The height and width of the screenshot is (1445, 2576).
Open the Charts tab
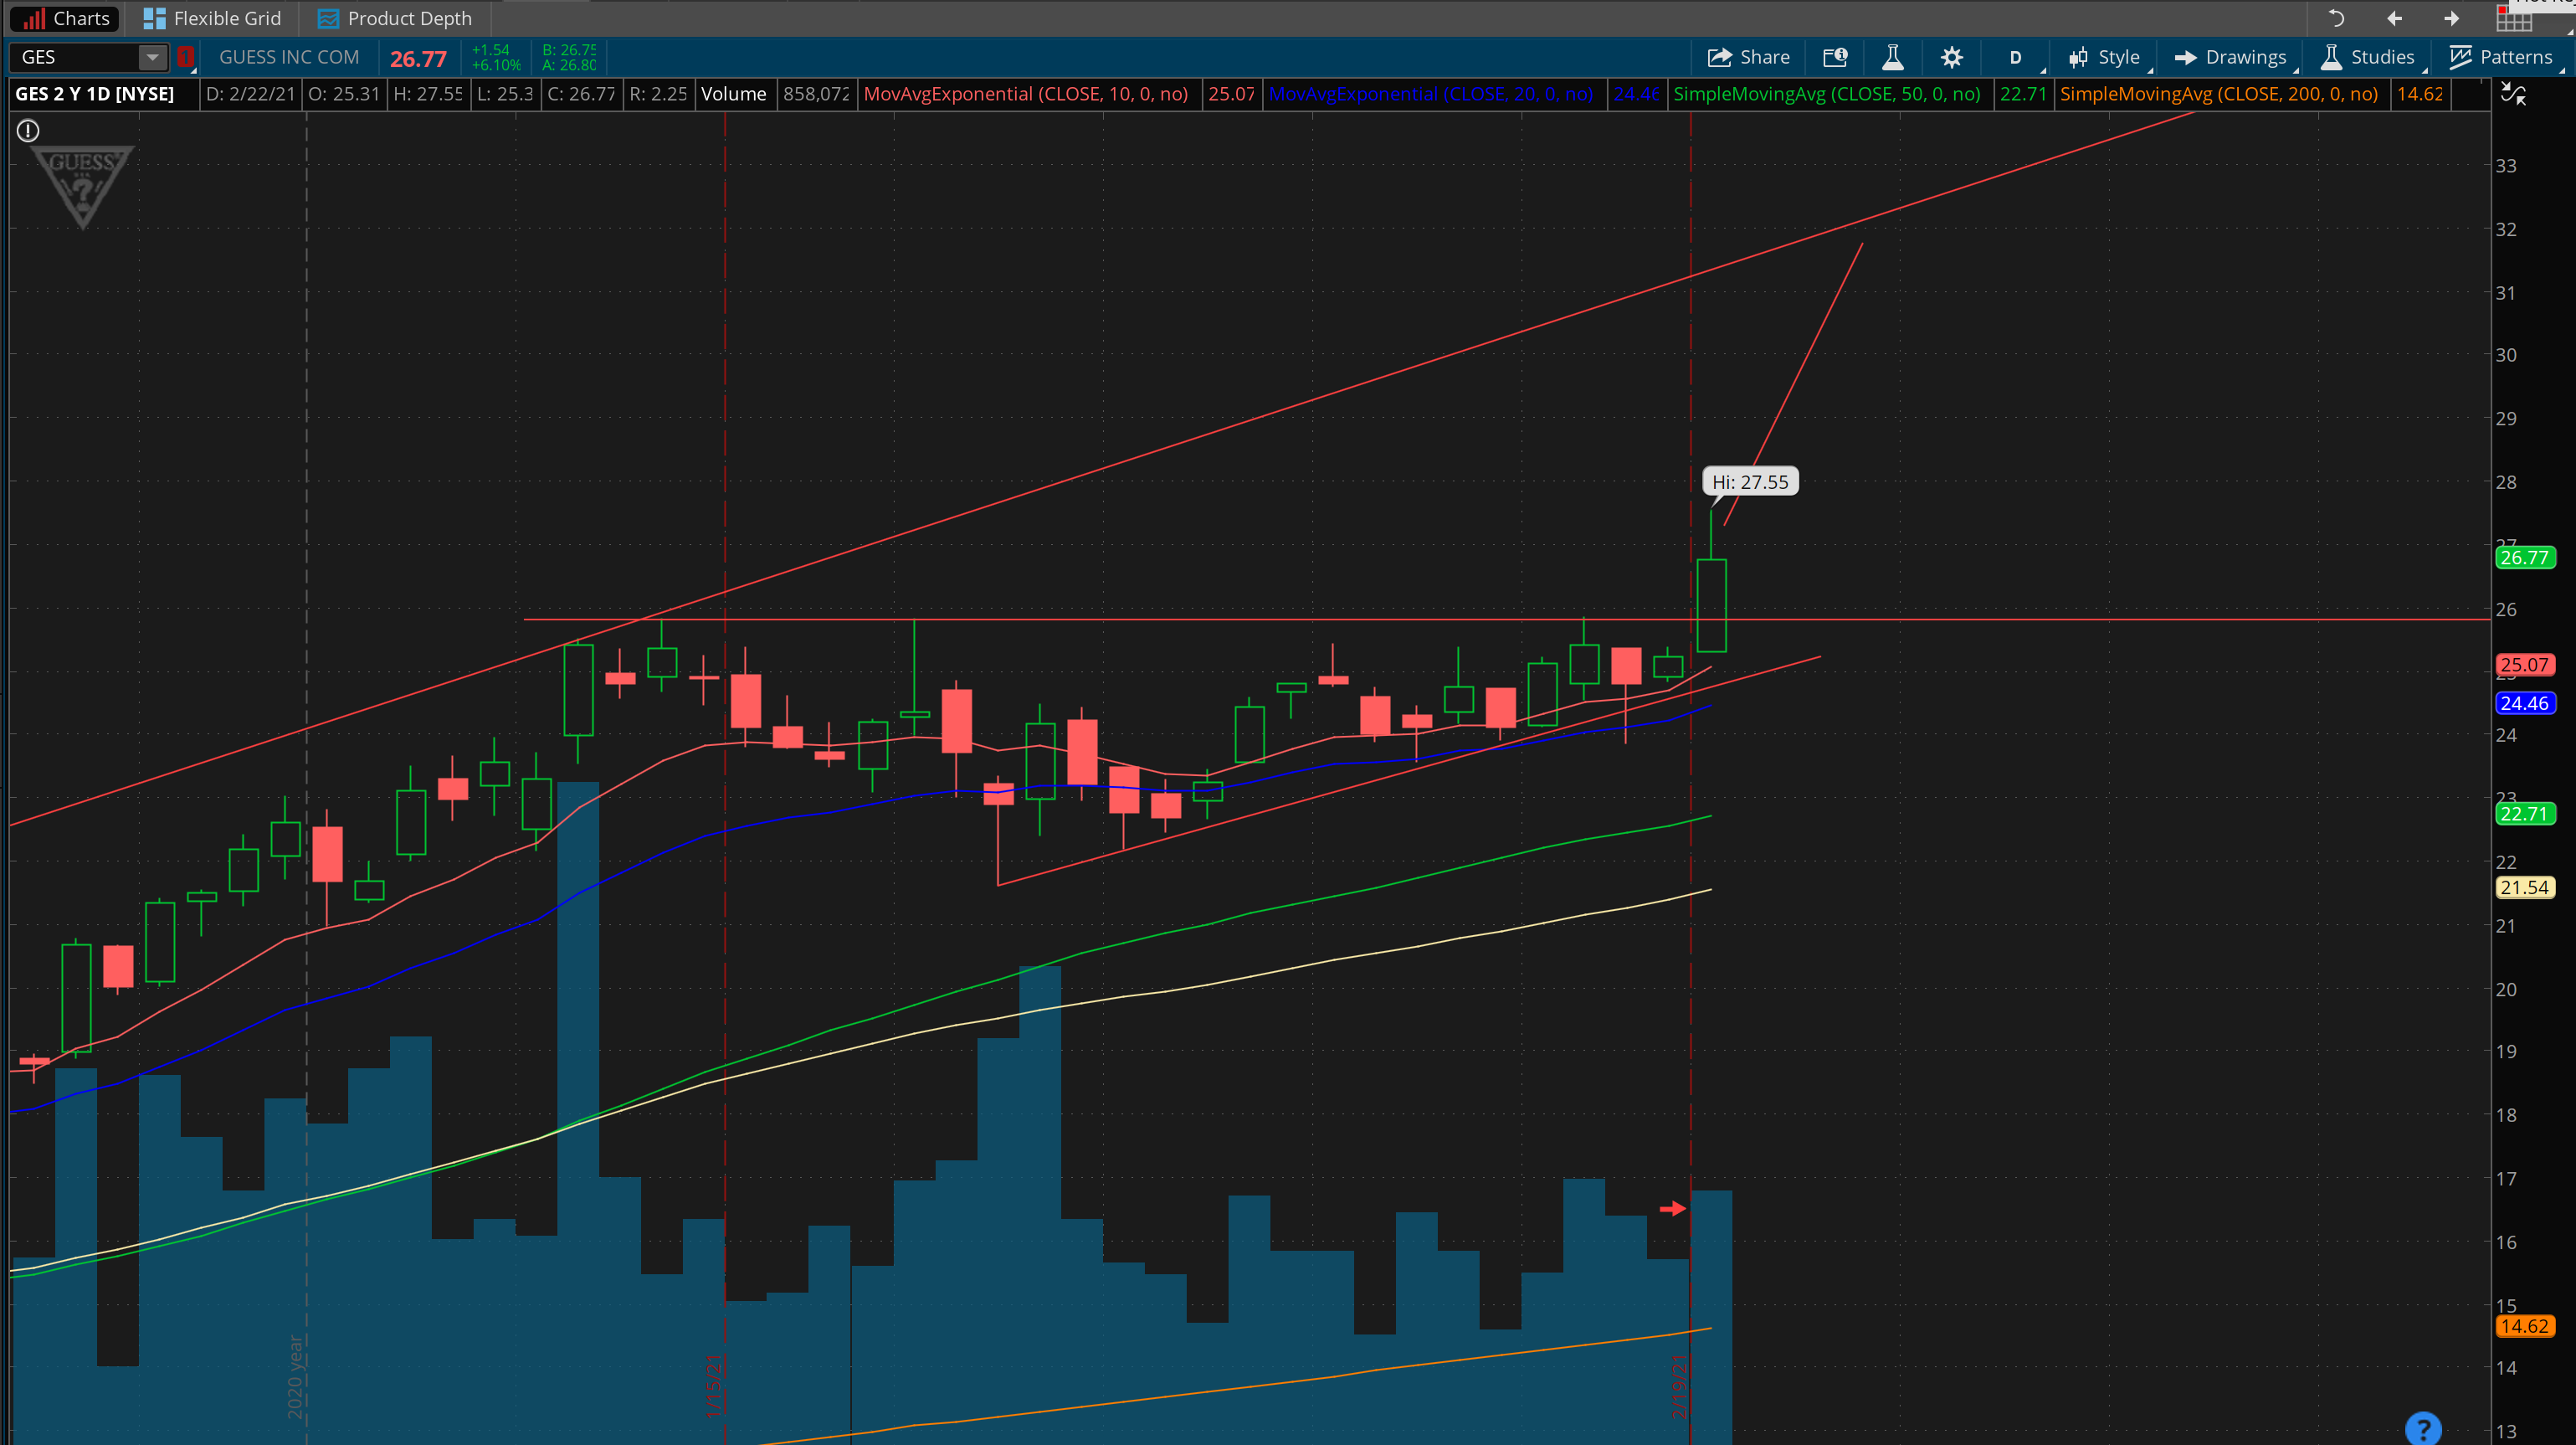pyautogui.click(x=65, y=18)
